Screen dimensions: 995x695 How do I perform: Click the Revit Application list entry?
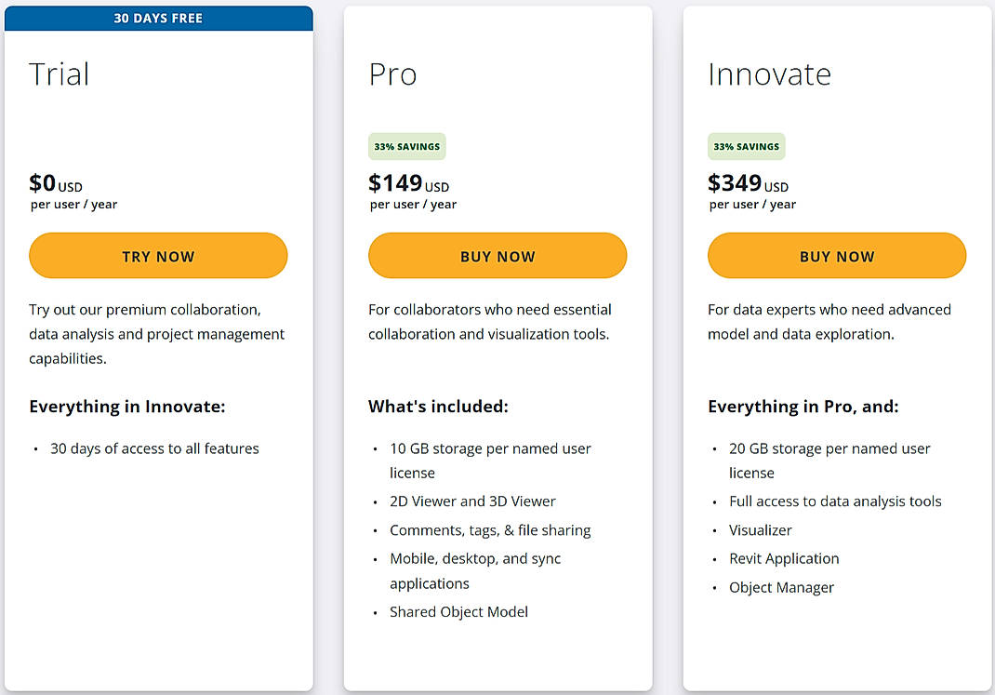click(x=784, y=558)
